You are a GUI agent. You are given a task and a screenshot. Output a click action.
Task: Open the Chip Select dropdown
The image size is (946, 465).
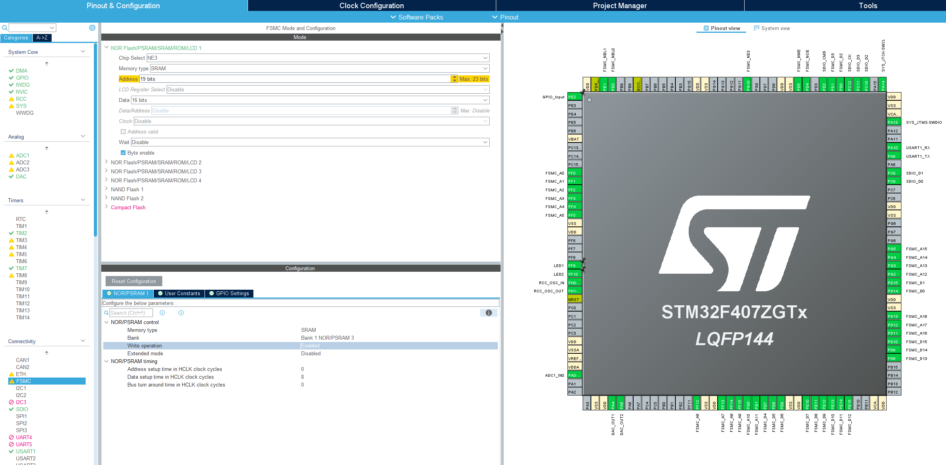(485, 57)
